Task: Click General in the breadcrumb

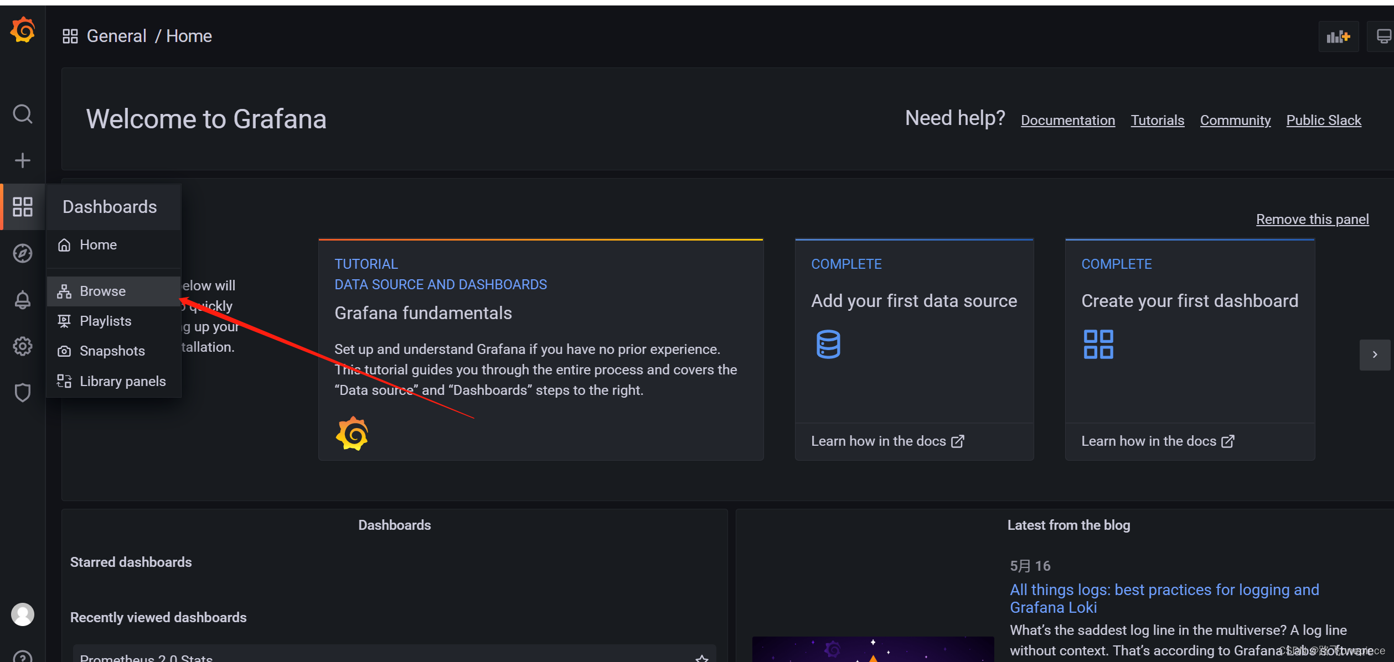Action: pos(117,37)
